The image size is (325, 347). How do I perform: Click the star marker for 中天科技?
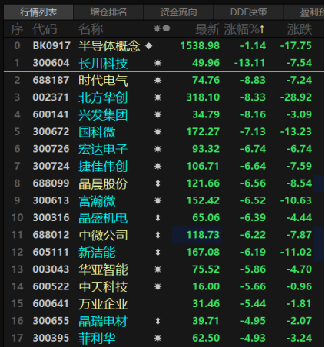click(158, 286)
